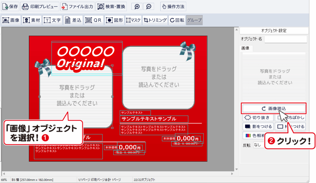Select the 文字 (Text) tool

click(x=52, y=20)
